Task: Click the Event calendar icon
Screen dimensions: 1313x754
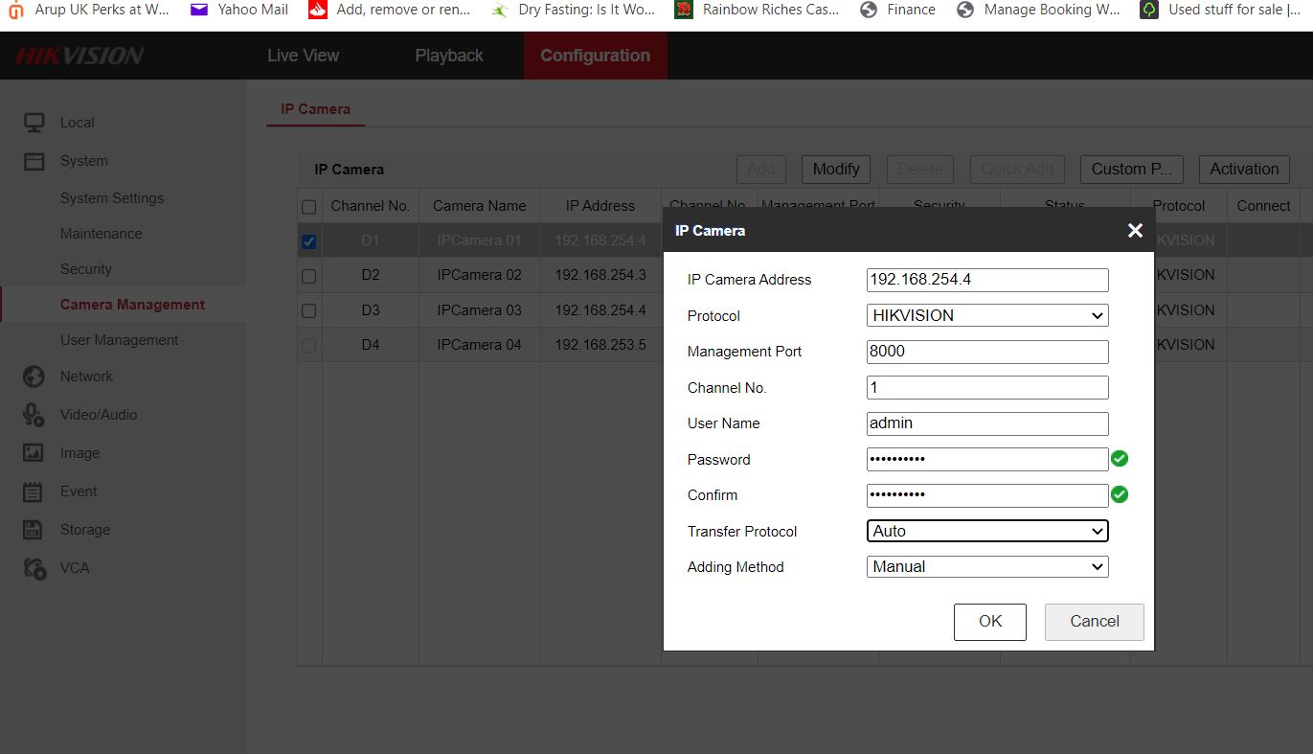Action: click(x=34, y=491)
